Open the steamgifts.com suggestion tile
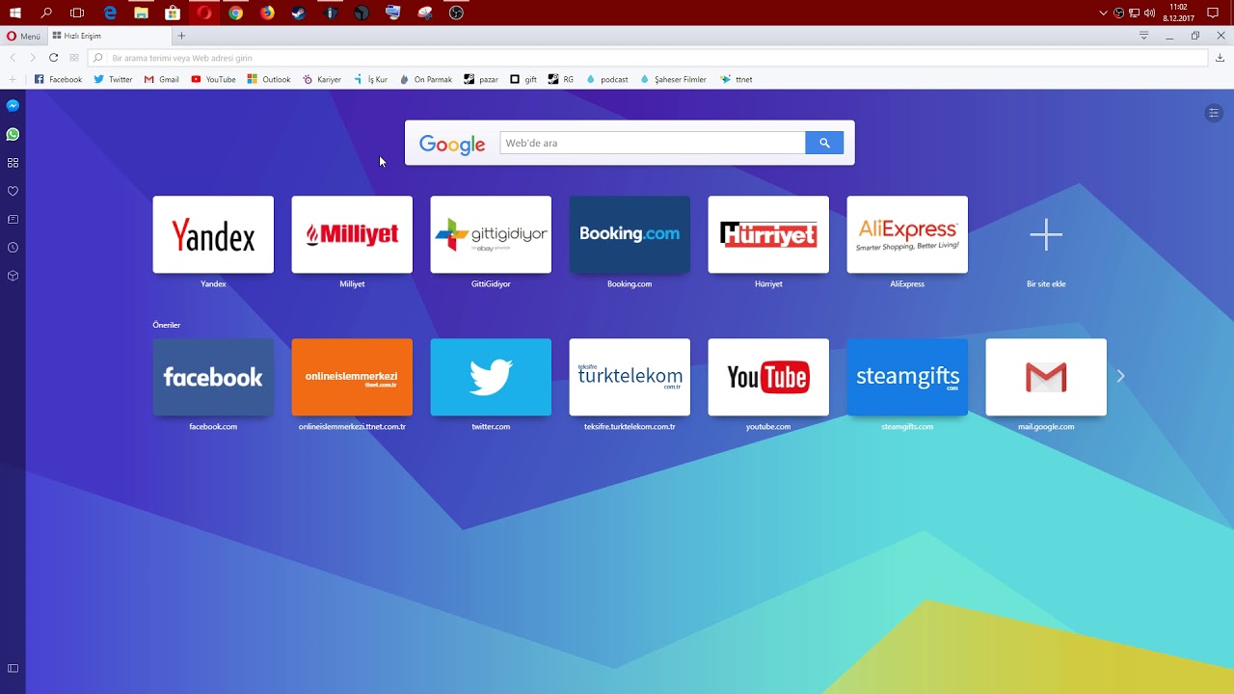Image resolution: width=1234 pixels, height=694 pixels. [907, 377]
